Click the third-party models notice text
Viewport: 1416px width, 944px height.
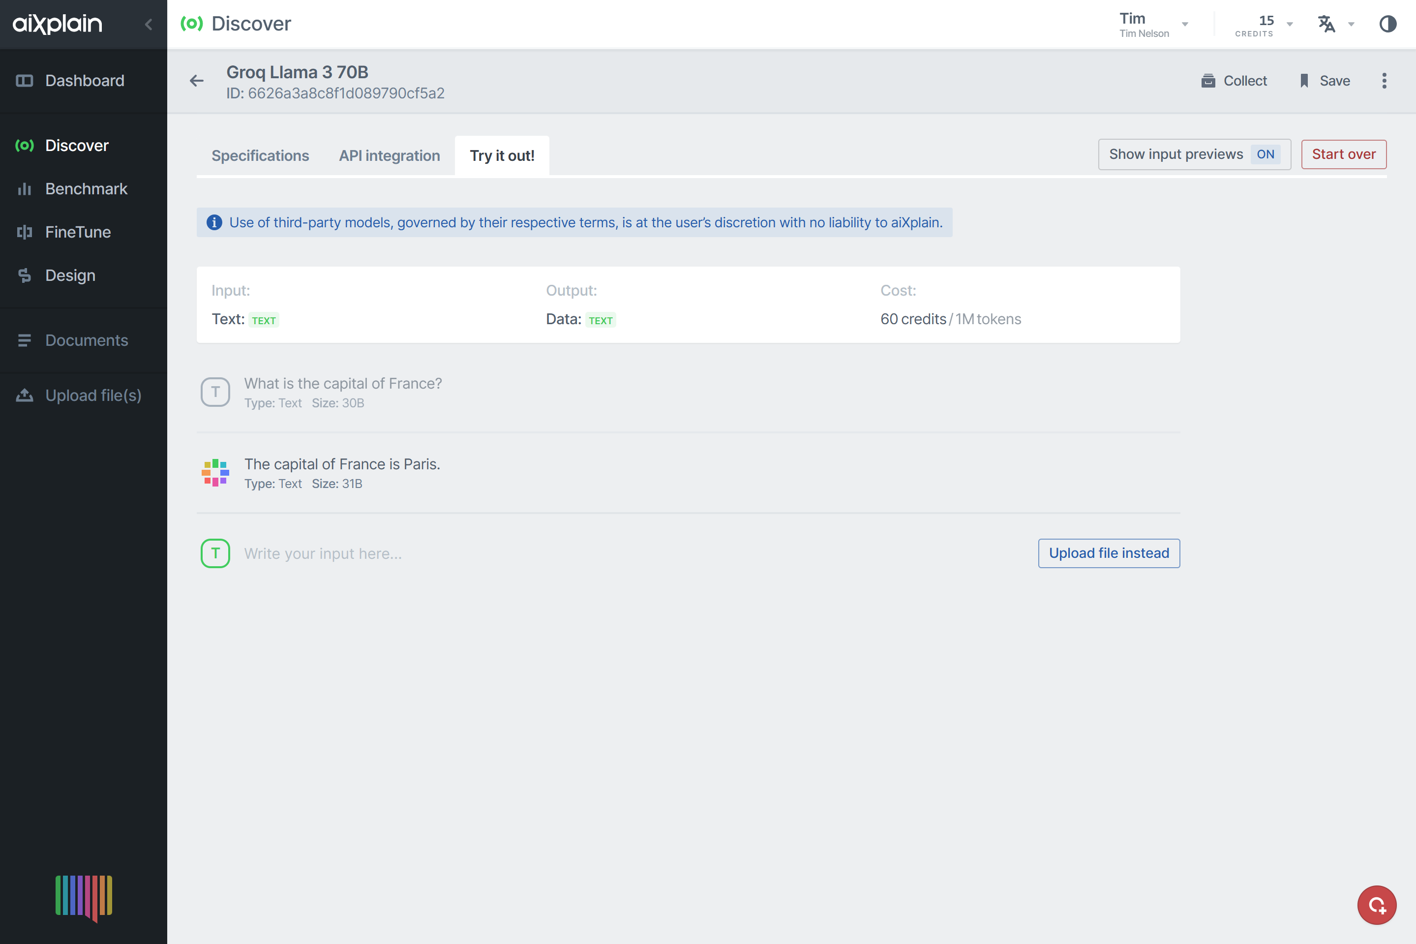coord(586,223)
